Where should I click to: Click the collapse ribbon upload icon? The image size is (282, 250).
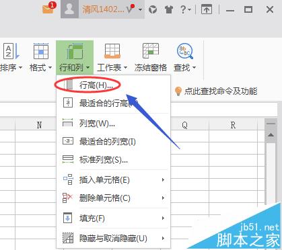[x=207, y=9]
